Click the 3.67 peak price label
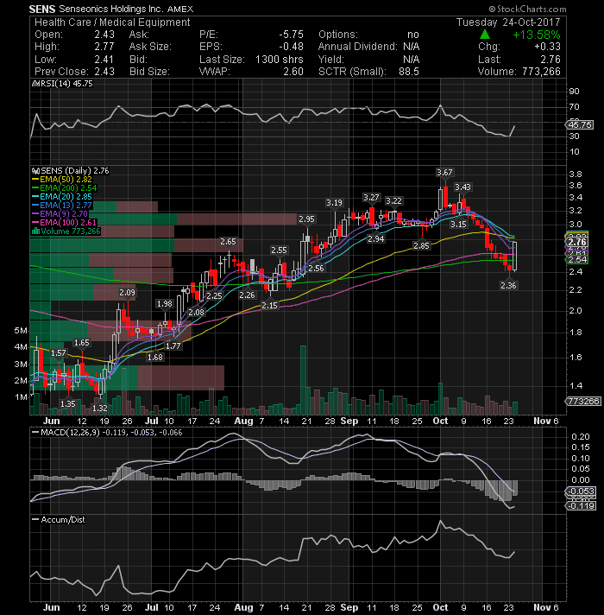 (444, 172)
